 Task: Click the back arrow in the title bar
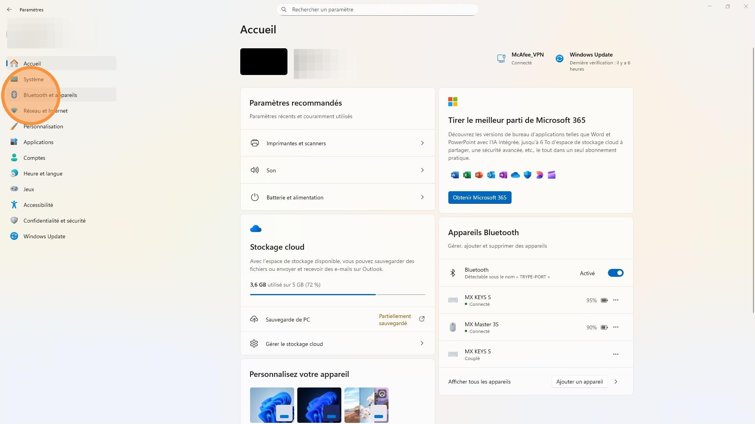(9, 9)
